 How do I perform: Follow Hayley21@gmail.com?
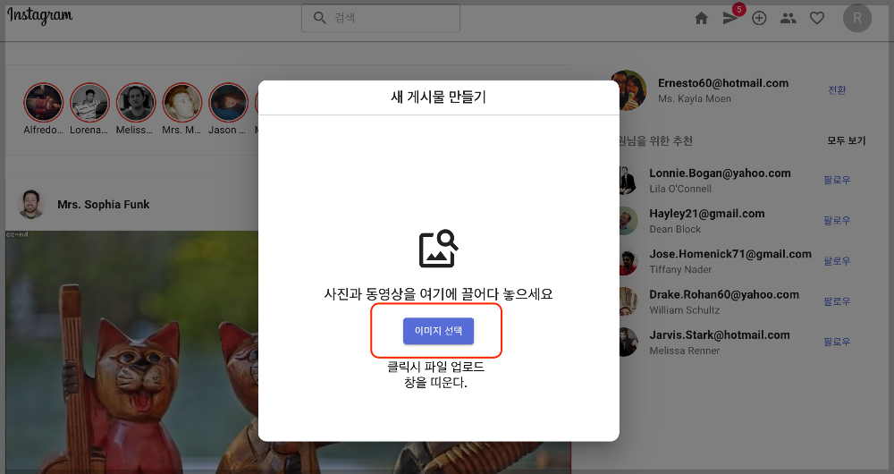point(837,220)
